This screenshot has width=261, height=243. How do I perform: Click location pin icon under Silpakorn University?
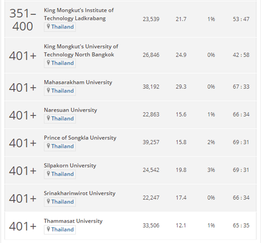click(x=49, y=173)
